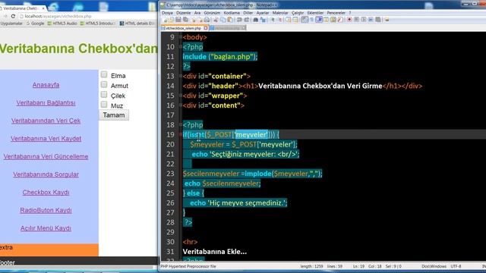Toggle the Show All Characters icon
The height and width of the screenshot is (273, 486).
[x=312, y=20]
